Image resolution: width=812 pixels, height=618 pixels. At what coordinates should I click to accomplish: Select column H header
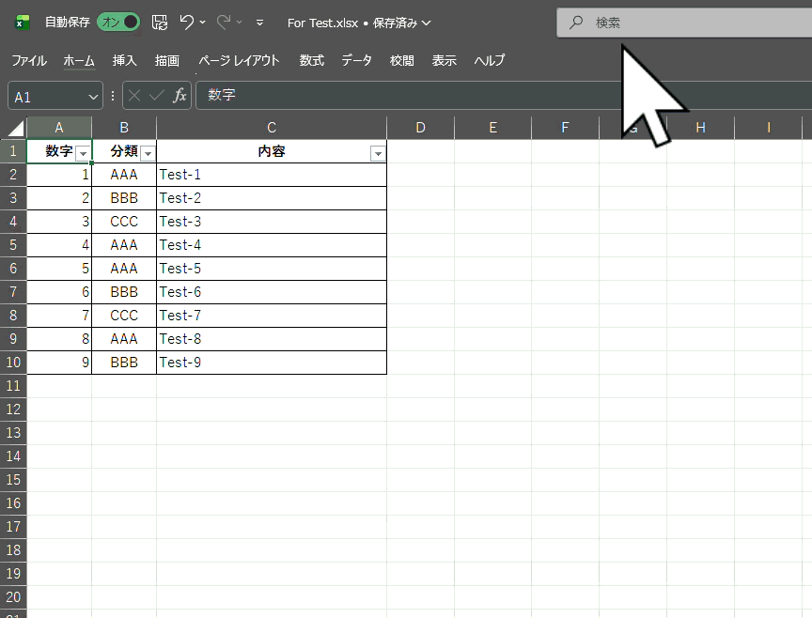pos(701,128)
